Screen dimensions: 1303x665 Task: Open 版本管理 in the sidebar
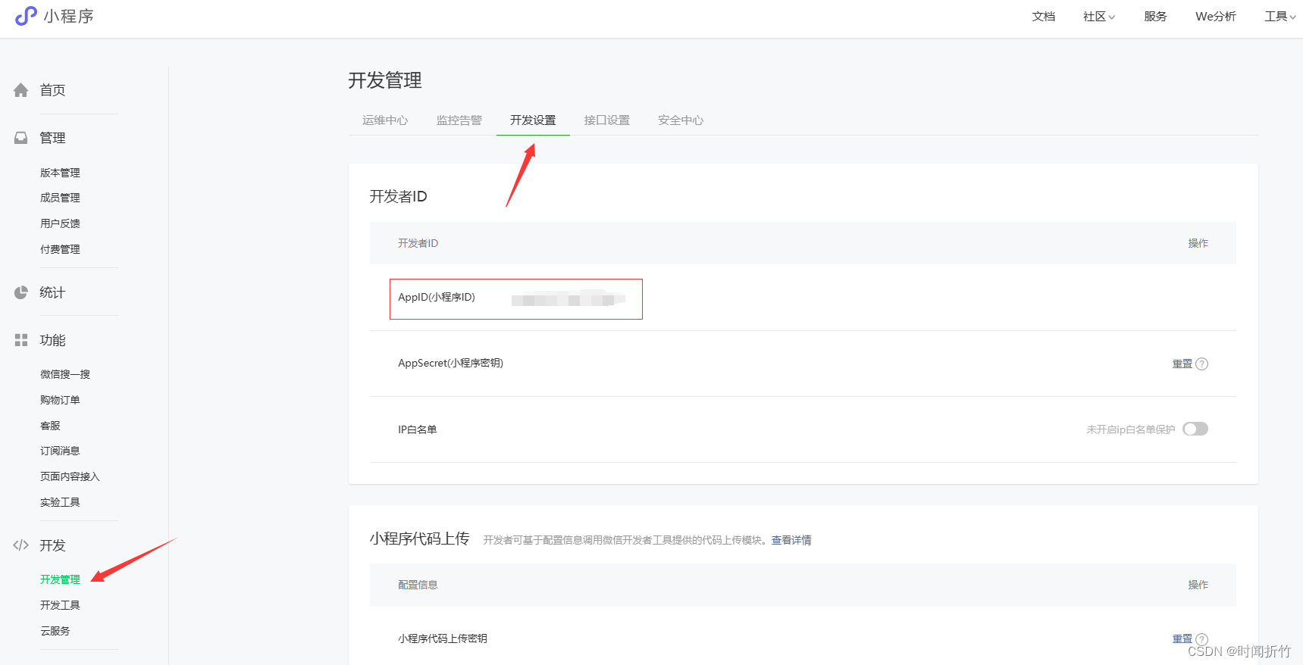[x=60, y=173]
